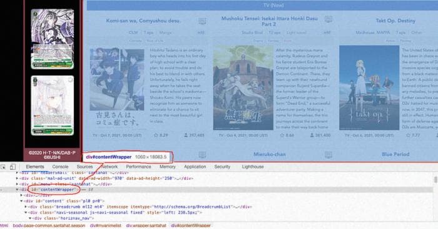Open the Mieruko-chan title link
This screenshot has height=229, width=438.
[269, 154]
